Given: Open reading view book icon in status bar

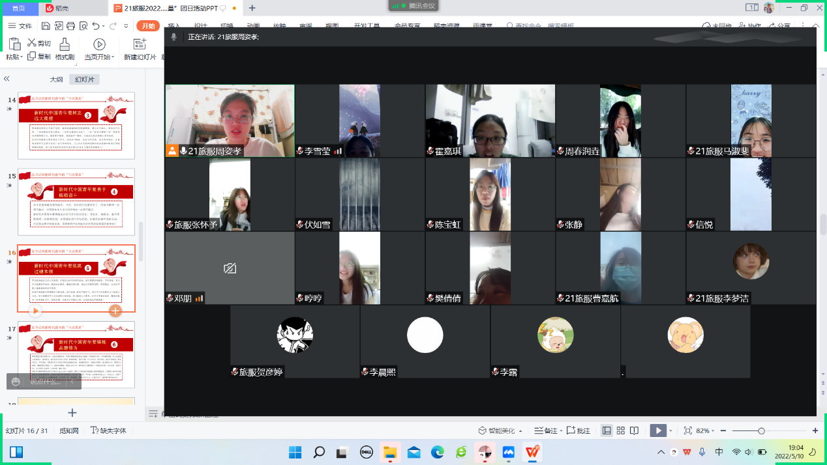Looking at the screenshot, I should pos(634,430).
